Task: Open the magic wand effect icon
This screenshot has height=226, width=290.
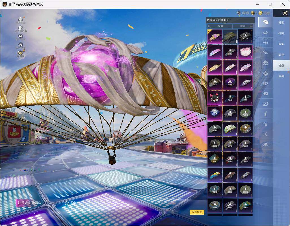Action: click(x=265, y=134)
